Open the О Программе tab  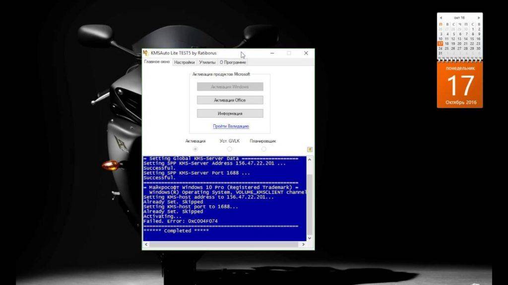[233, 62]
